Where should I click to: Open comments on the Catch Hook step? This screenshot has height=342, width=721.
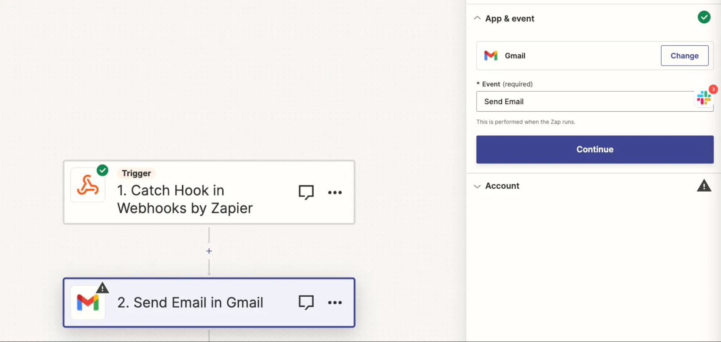(x=306, y=192)
